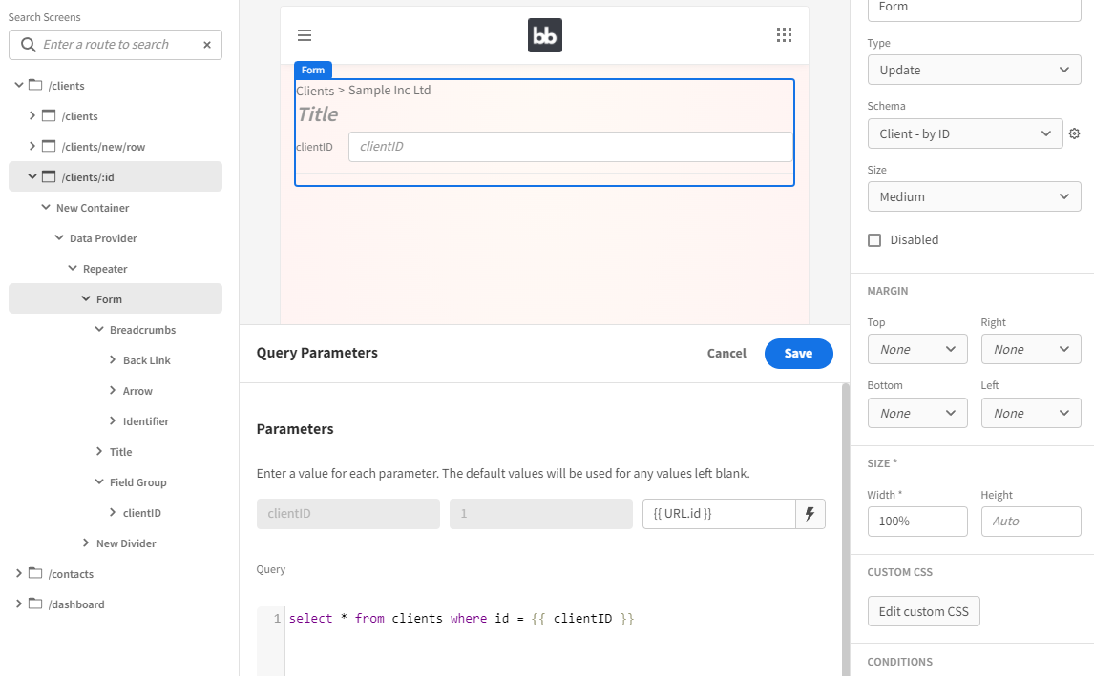1094x676 pixels.
Task: Expand the clientID tree node chevron
Action: coord(113,513)
